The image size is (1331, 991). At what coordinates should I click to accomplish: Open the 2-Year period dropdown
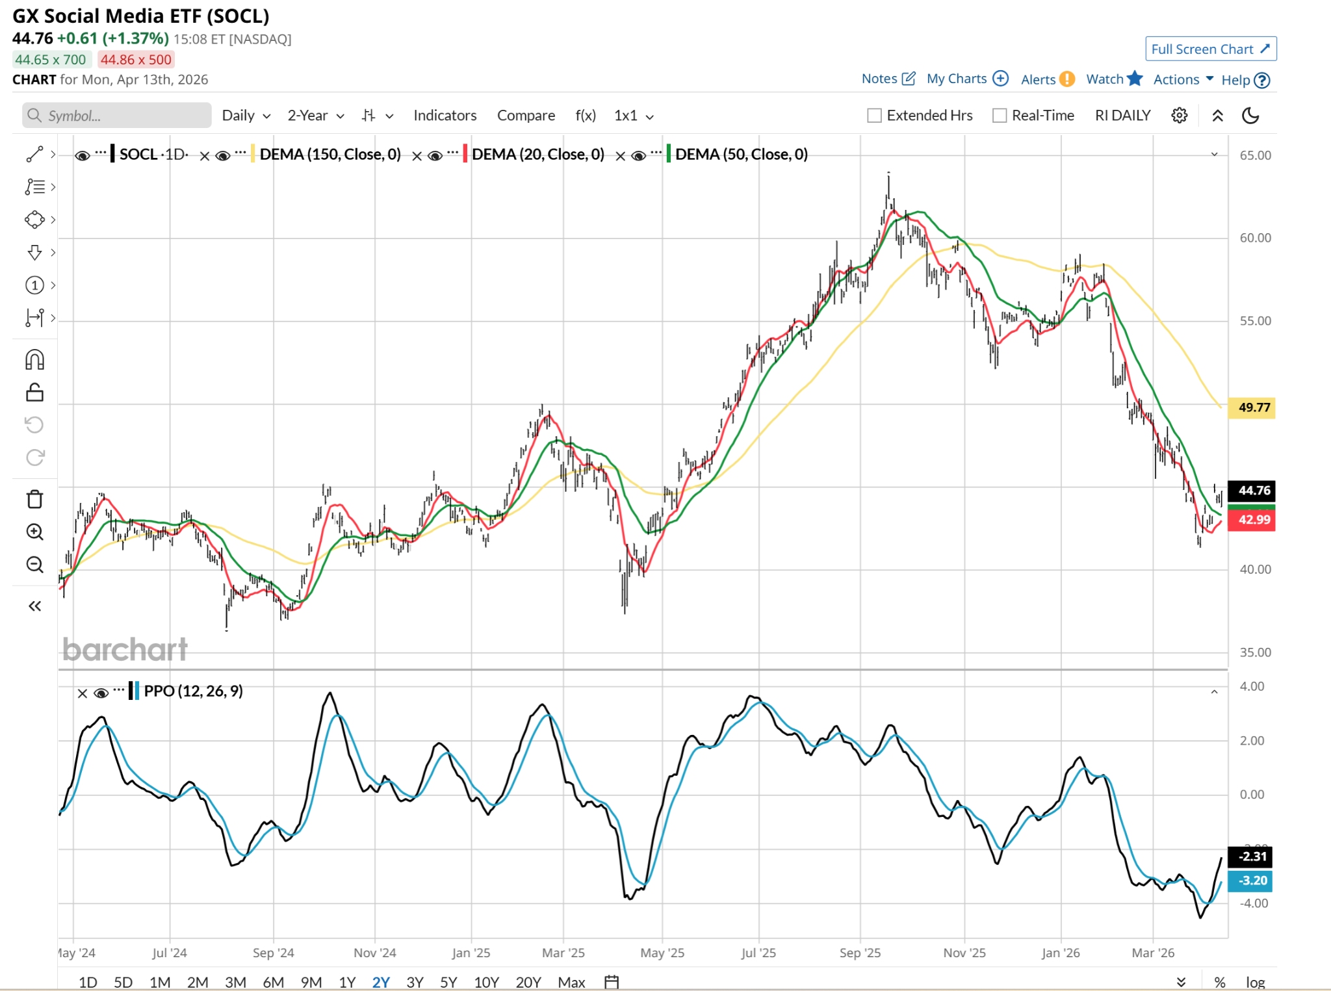click(316, 116)
